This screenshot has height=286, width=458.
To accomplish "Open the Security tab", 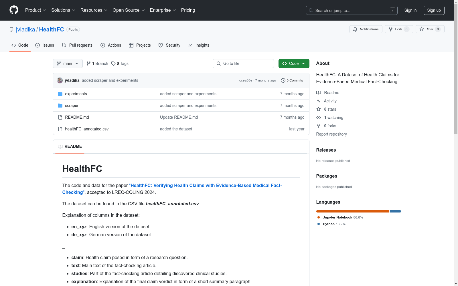I will [169, 45].
